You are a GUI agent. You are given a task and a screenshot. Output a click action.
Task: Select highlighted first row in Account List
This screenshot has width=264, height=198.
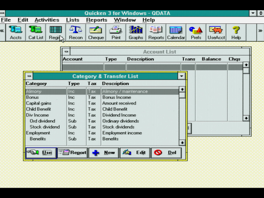(152, 67)
